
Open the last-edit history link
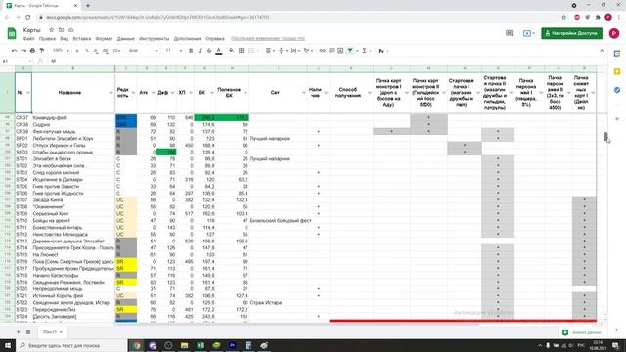click(x=268, y=39)
